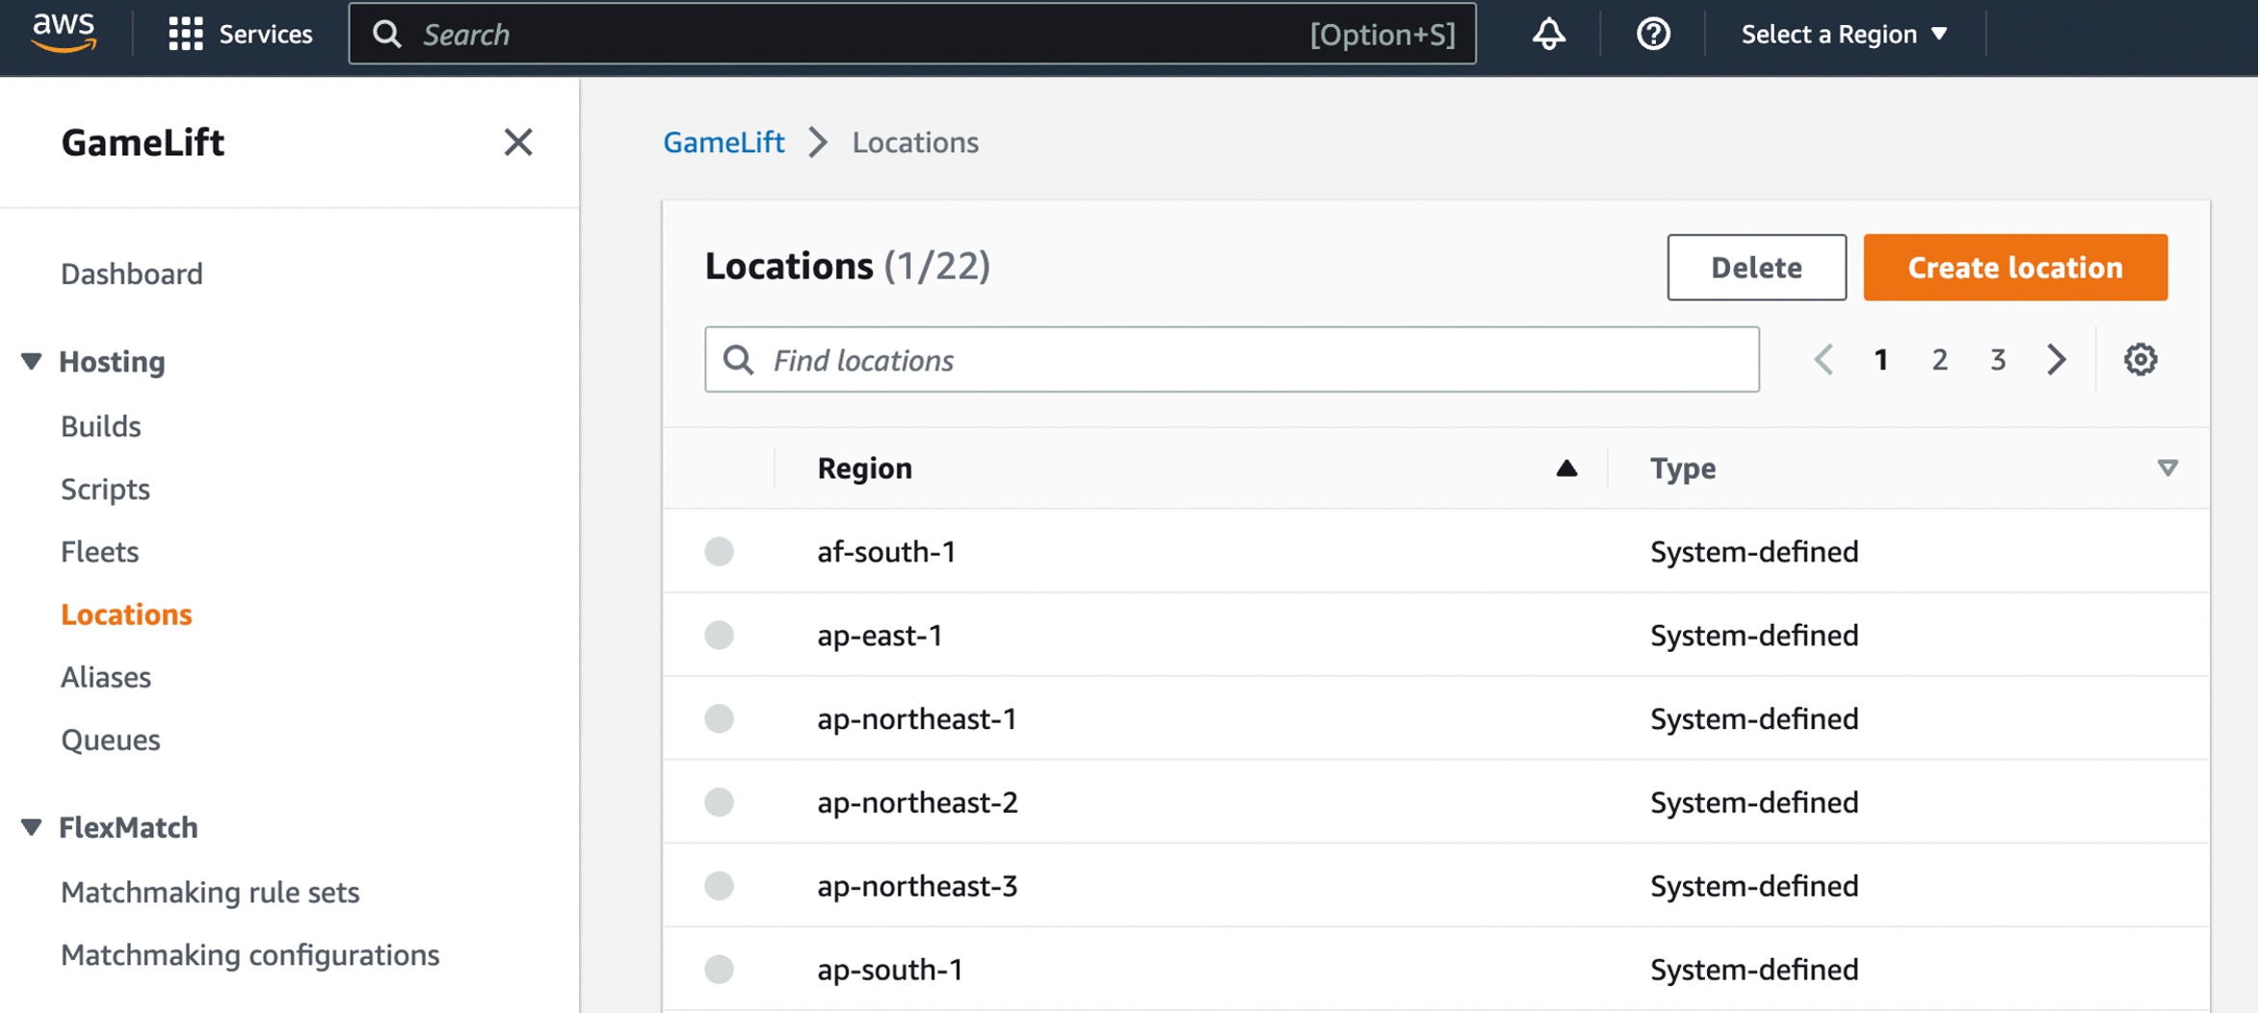This screenshot has height=1013, width=2259.
Task: Go to page 3 of locations
Action: pos(1998,359)
